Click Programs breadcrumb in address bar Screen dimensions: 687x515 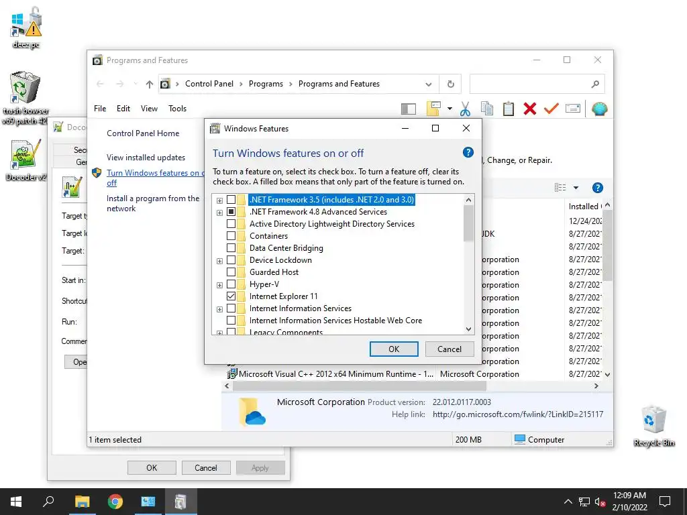click(x=266, y=84)
